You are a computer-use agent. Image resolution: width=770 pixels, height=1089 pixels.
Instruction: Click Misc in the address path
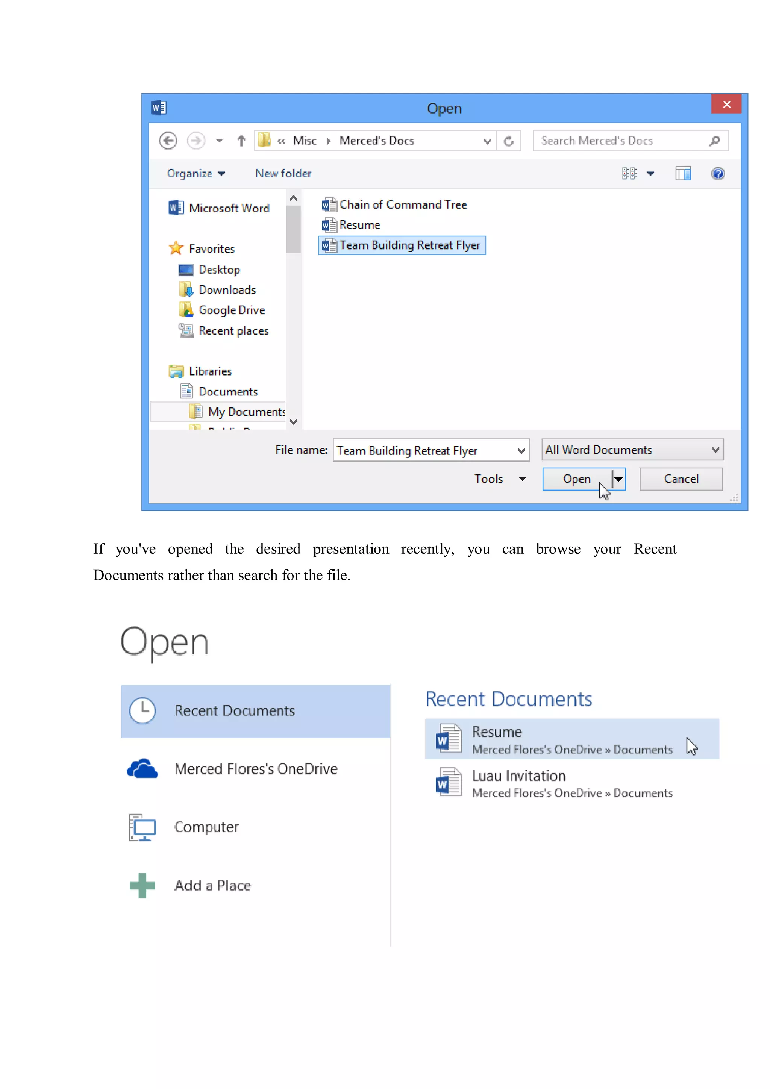(x=305, y=141)
